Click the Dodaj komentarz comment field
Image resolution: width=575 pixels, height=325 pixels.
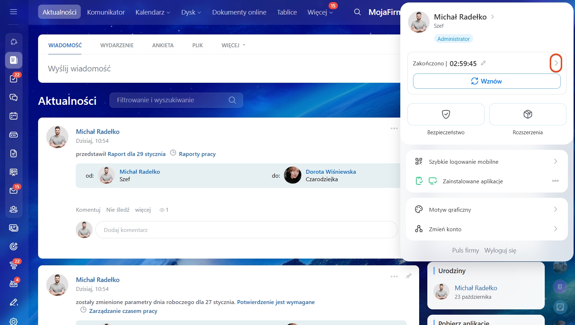246,230
